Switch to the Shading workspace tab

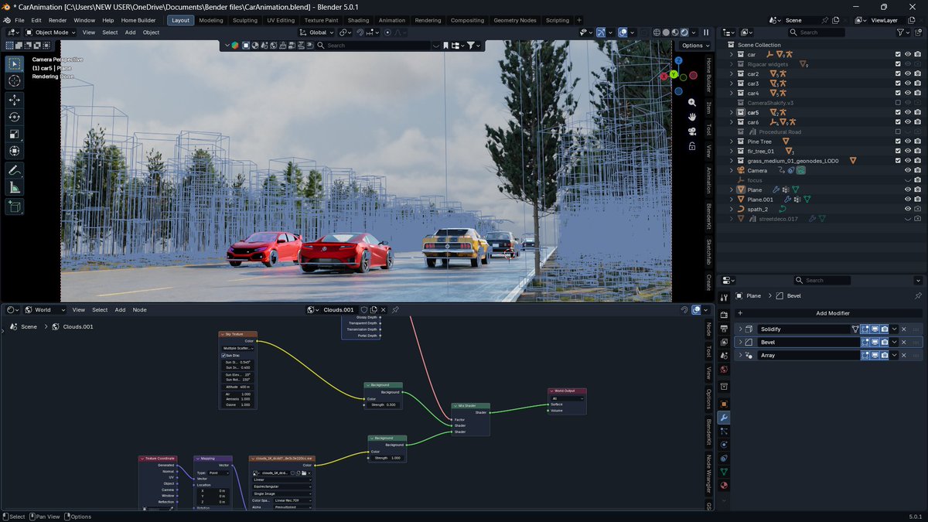[x=358, y=20]
